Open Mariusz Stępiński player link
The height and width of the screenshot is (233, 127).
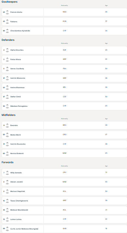18,191
